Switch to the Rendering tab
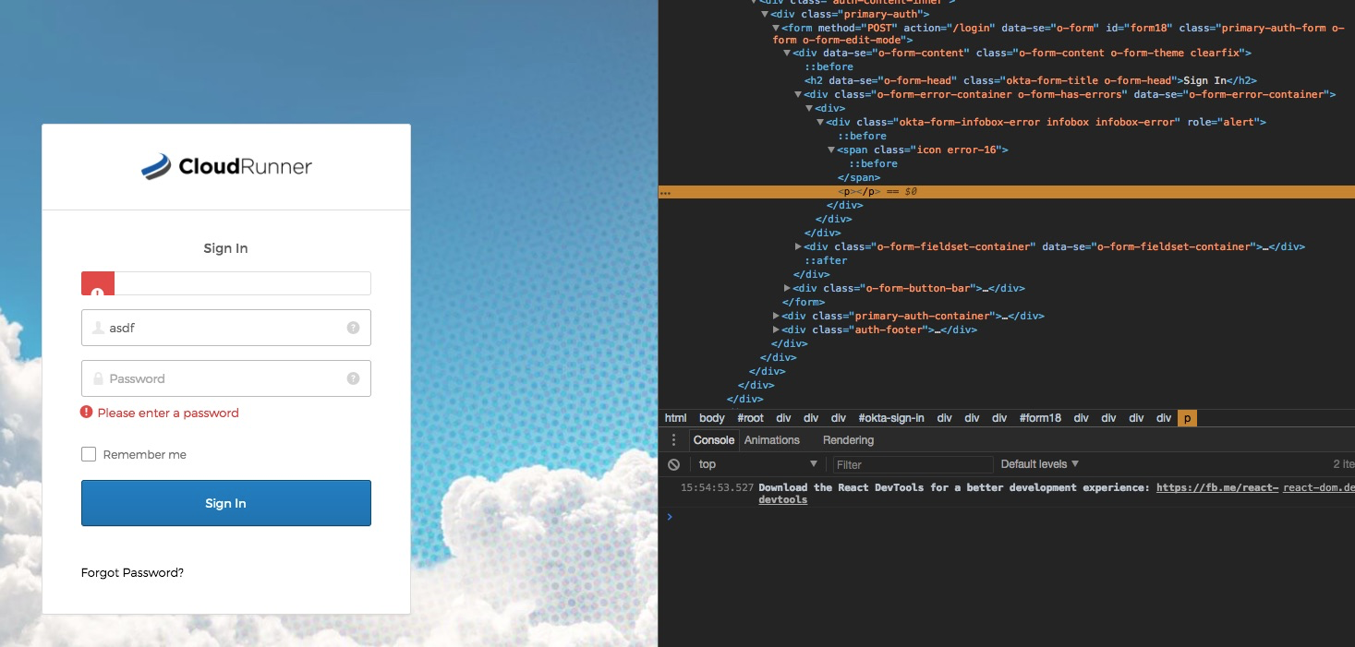 847,440
